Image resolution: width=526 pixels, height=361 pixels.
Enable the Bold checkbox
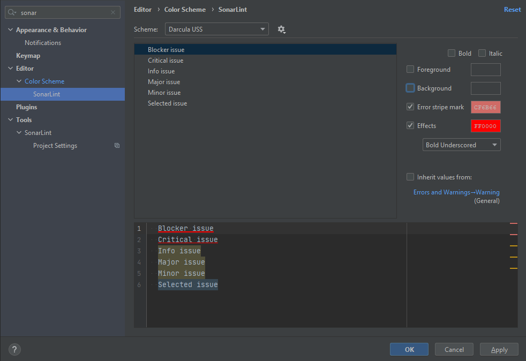pyautogui.click(x=452, y=53)
